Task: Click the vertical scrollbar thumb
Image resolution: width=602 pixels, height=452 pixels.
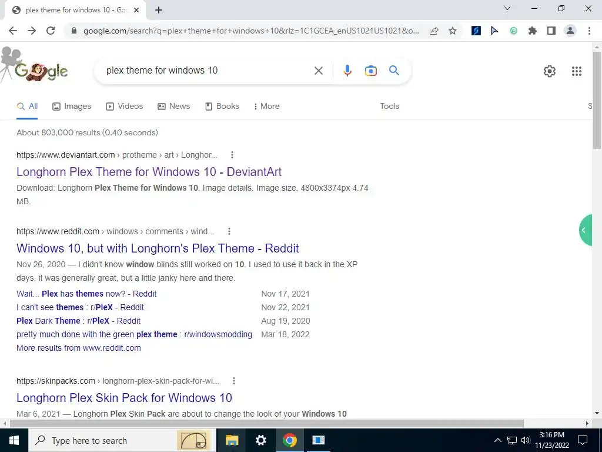Action: click(597, 100)
